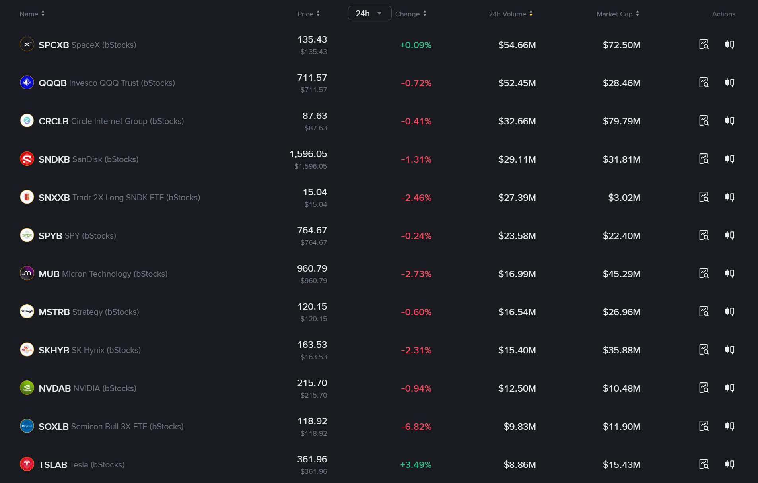Screen dimensions: 758x483
Task: Sort by the 24h Volume column
Action: pos(511,14)
